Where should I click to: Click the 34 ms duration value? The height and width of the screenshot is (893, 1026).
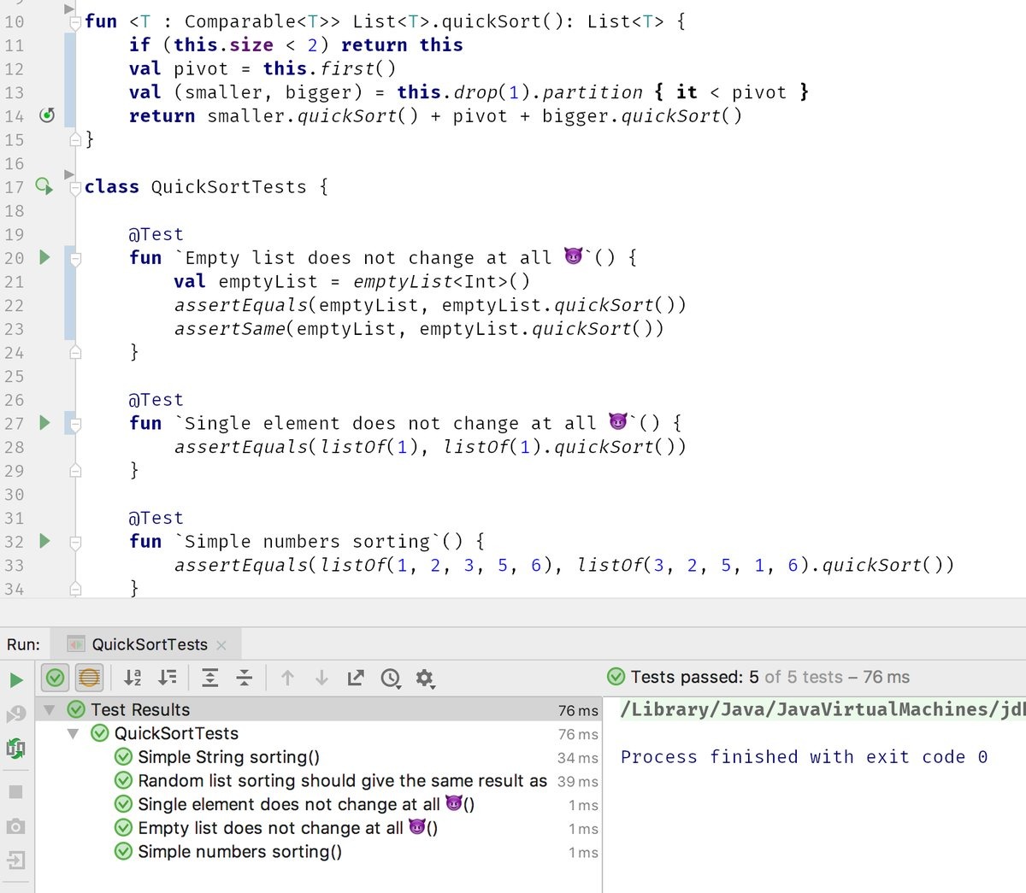(x=578, y=758)
